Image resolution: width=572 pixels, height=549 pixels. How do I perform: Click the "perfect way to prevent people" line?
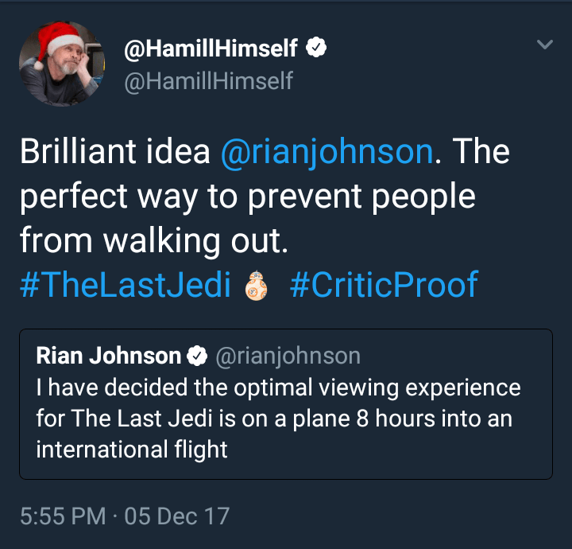coord(247,197)
